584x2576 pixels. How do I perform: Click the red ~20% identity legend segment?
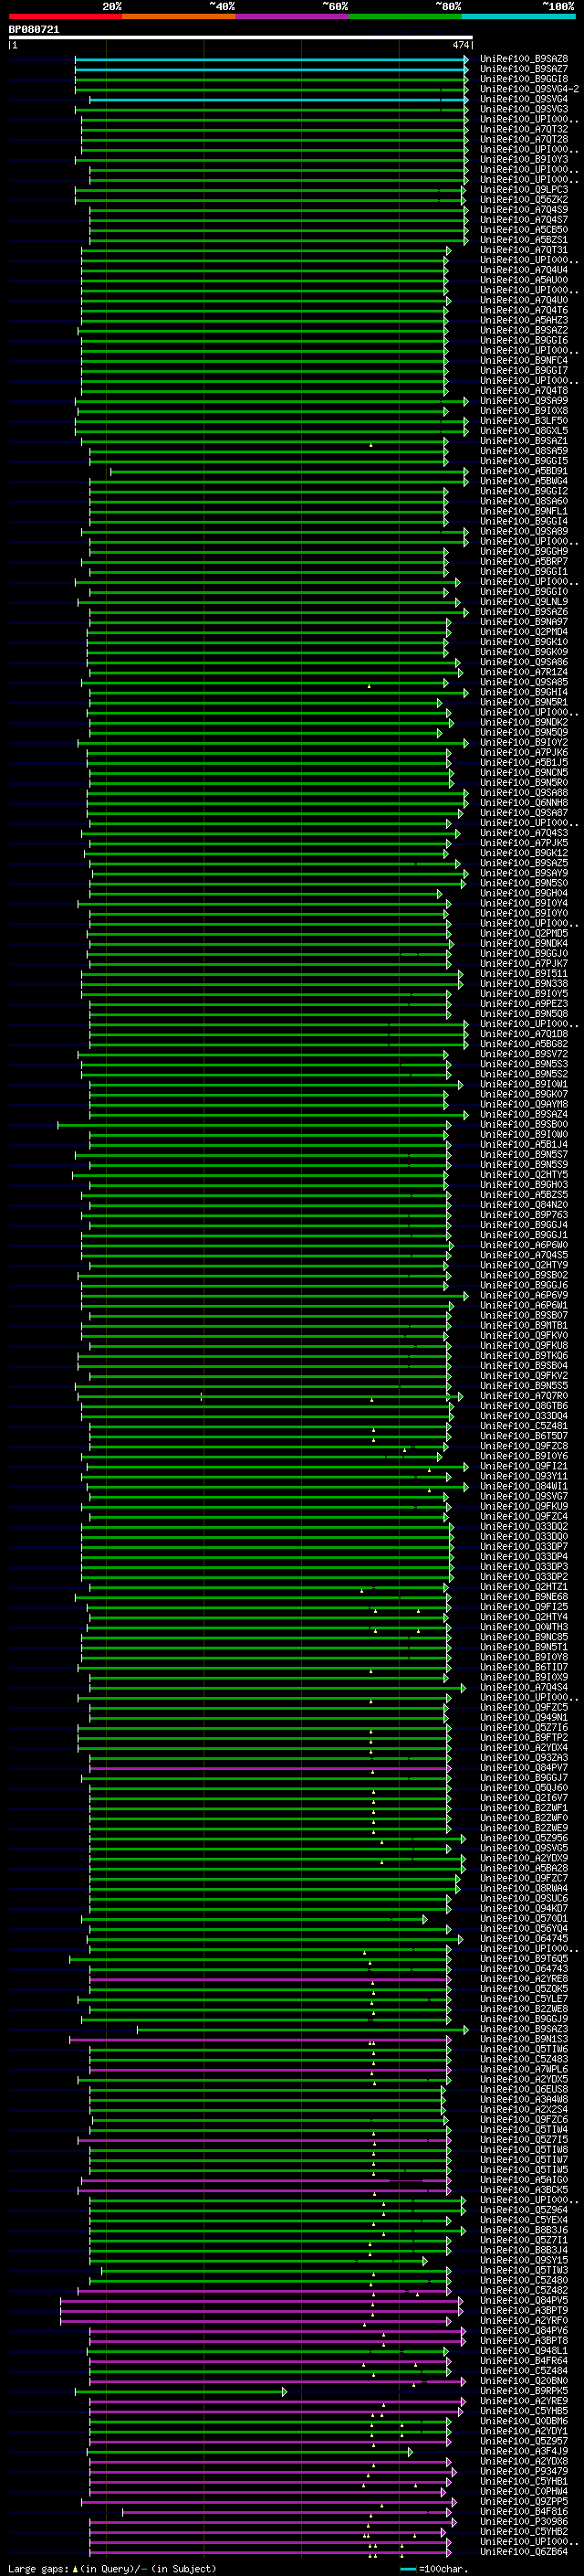(x=66, y=16)
